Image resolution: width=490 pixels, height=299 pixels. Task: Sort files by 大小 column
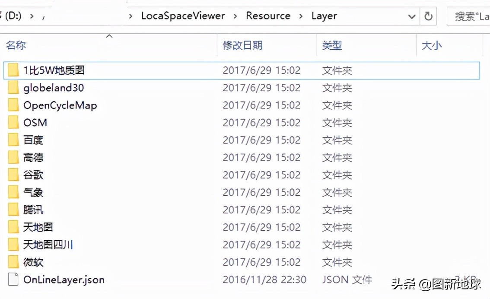432,46
